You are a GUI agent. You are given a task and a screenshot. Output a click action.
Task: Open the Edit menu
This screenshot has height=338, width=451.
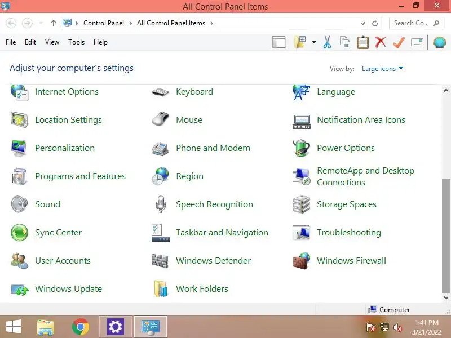point(30,42)
